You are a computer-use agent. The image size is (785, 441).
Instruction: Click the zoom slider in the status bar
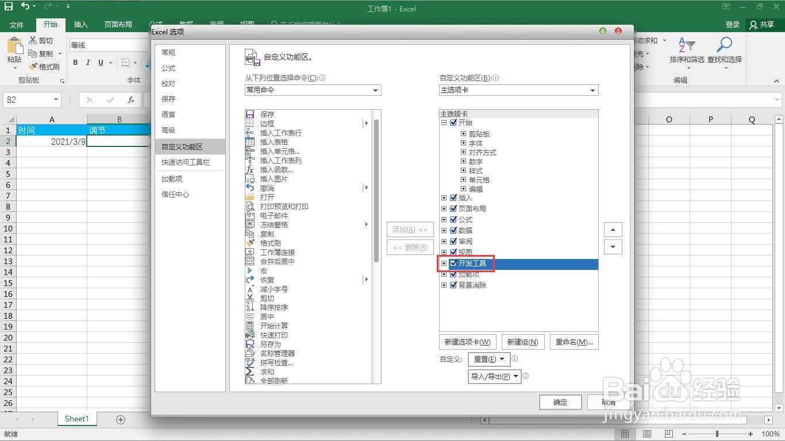point(718,434)
